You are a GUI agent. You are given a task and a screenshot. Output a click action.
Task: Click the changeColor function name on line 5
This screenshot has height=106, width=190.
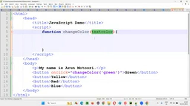point(76,32)
